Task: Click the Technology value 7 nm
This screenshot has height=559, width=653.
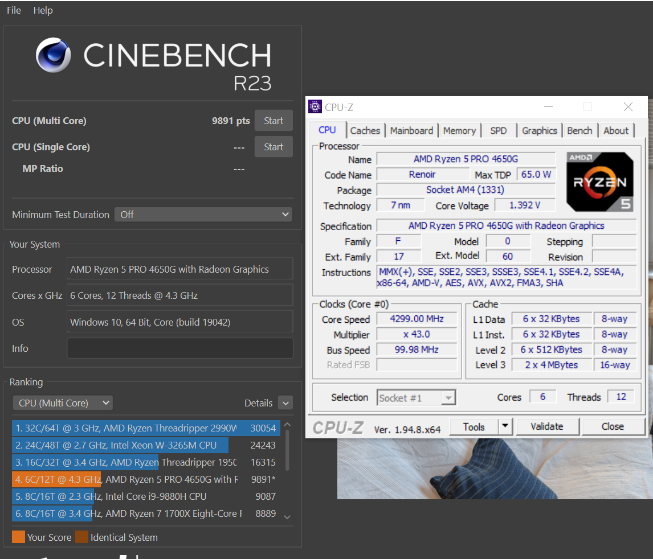Action: click(x=401, y=205)
